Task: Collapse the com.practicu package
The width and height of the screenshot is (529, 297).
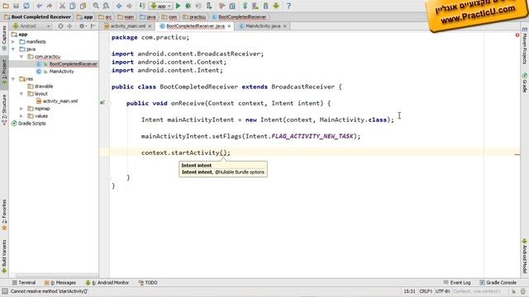Action: tap(21, 57)
